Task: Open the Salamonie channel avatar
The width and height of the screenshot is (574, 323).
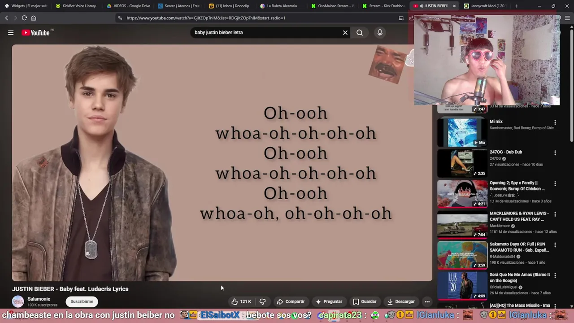Action: tap(18, 301)
